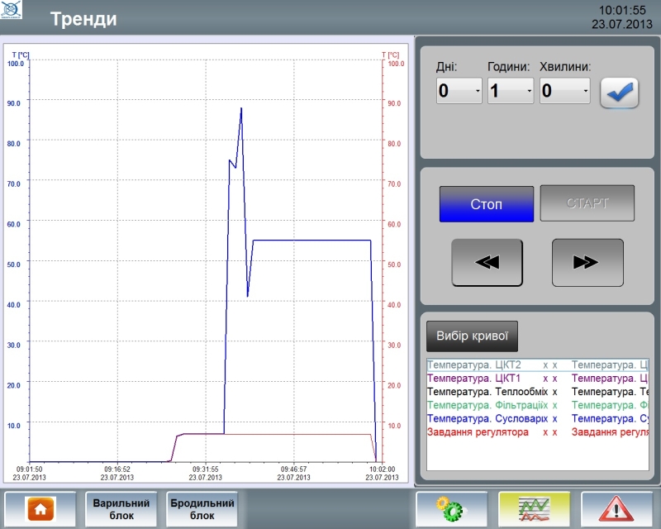The width and height of the screenshot is (661, 529).
Task: Switch to the Бродильний блок screen
Action: pos(202,509)
